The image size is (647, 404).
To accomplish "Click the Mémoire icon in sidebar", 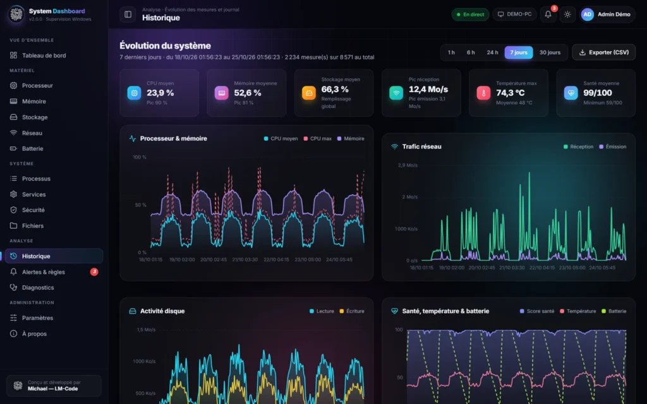I will [x=14, y=102].
